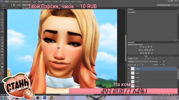
Task: Open the workspace switcher dropdown
Action: (x=167, y=5)
